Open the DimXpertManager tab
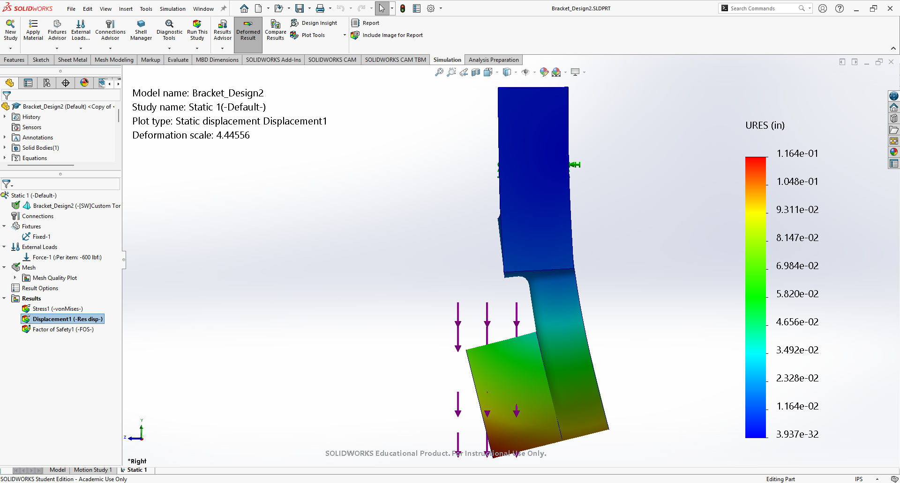 point(66,83)
